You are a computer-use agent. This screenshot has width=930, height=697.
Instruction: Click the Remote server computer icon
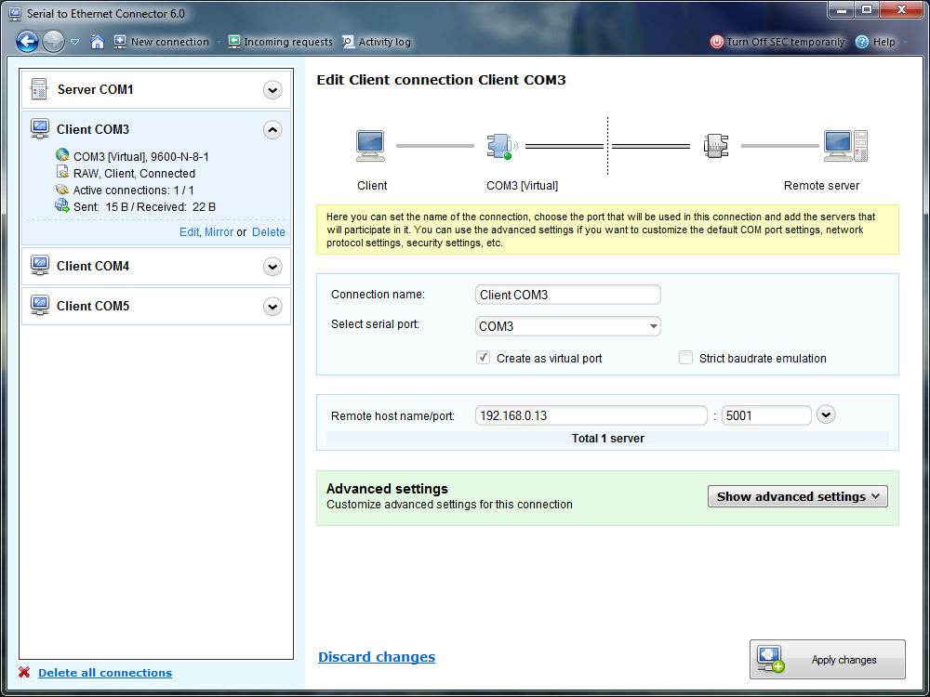tap(845, 146)
